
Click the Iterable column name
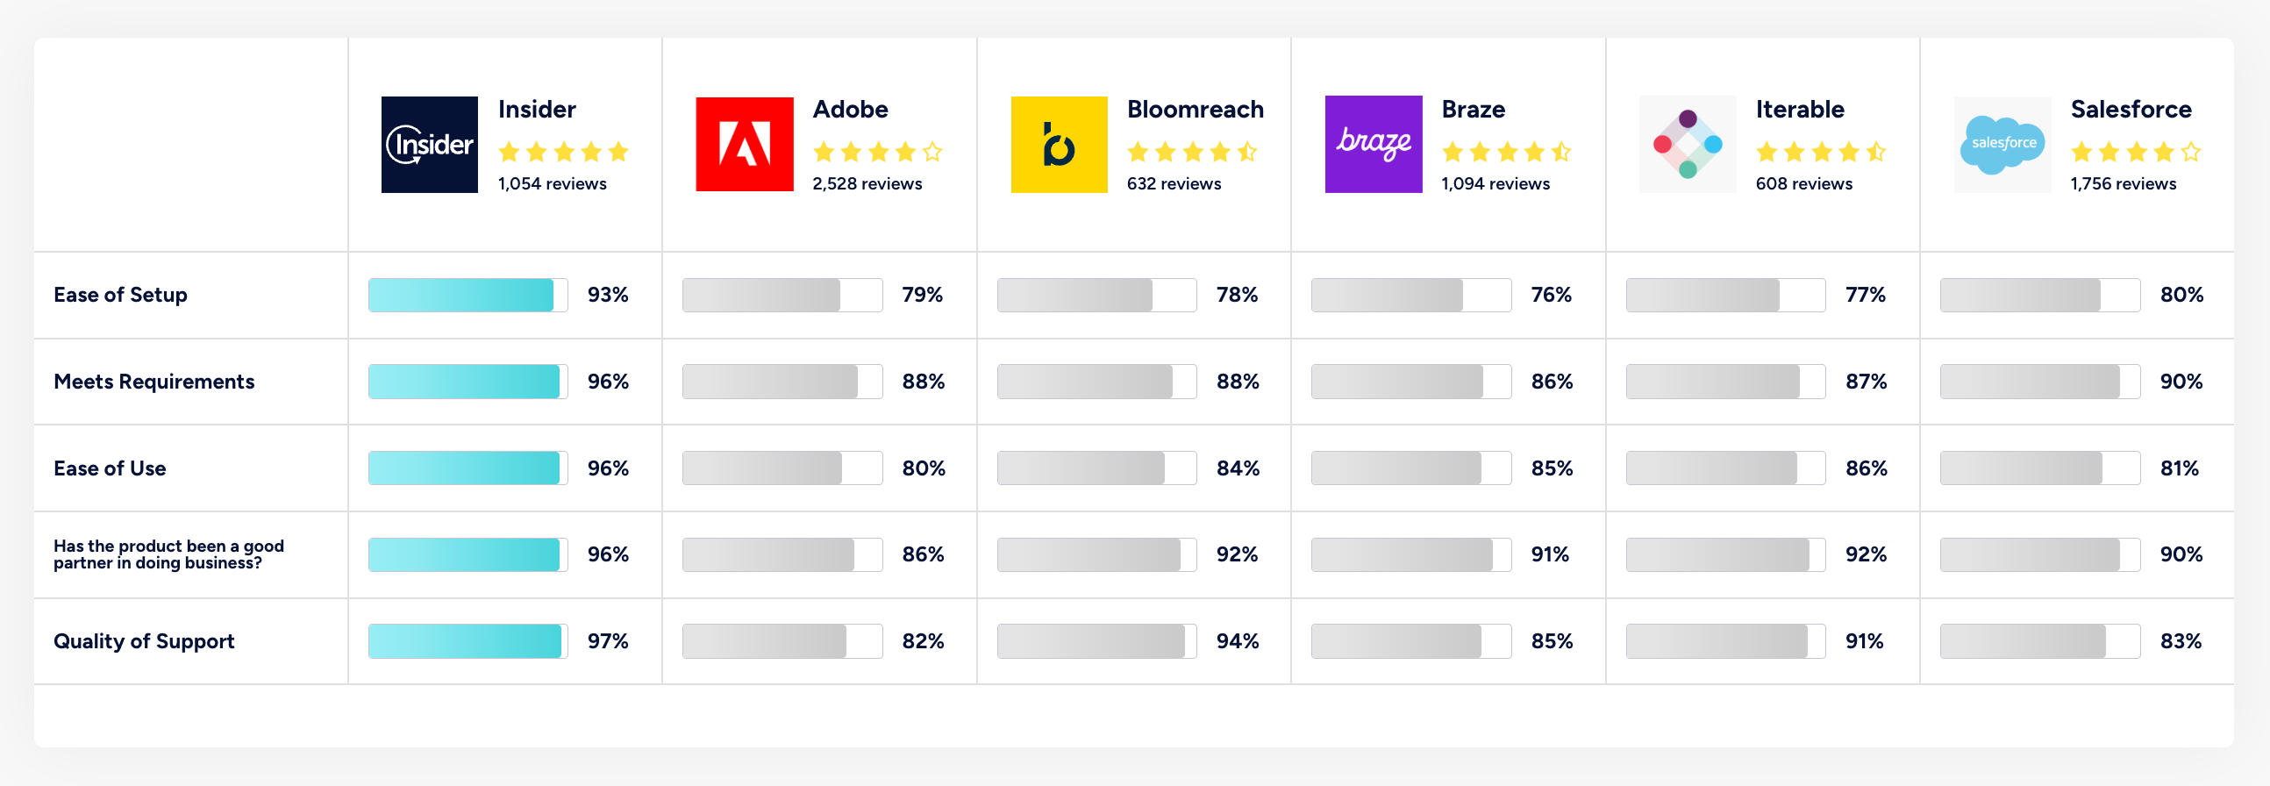tap(1800, 110)
